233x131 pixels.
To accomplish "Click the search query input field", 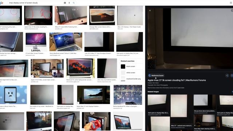I will click(x=35, y=3).
